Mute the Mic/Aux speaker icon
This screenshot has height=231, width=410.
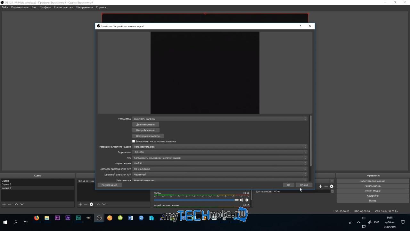pos(242,200)
